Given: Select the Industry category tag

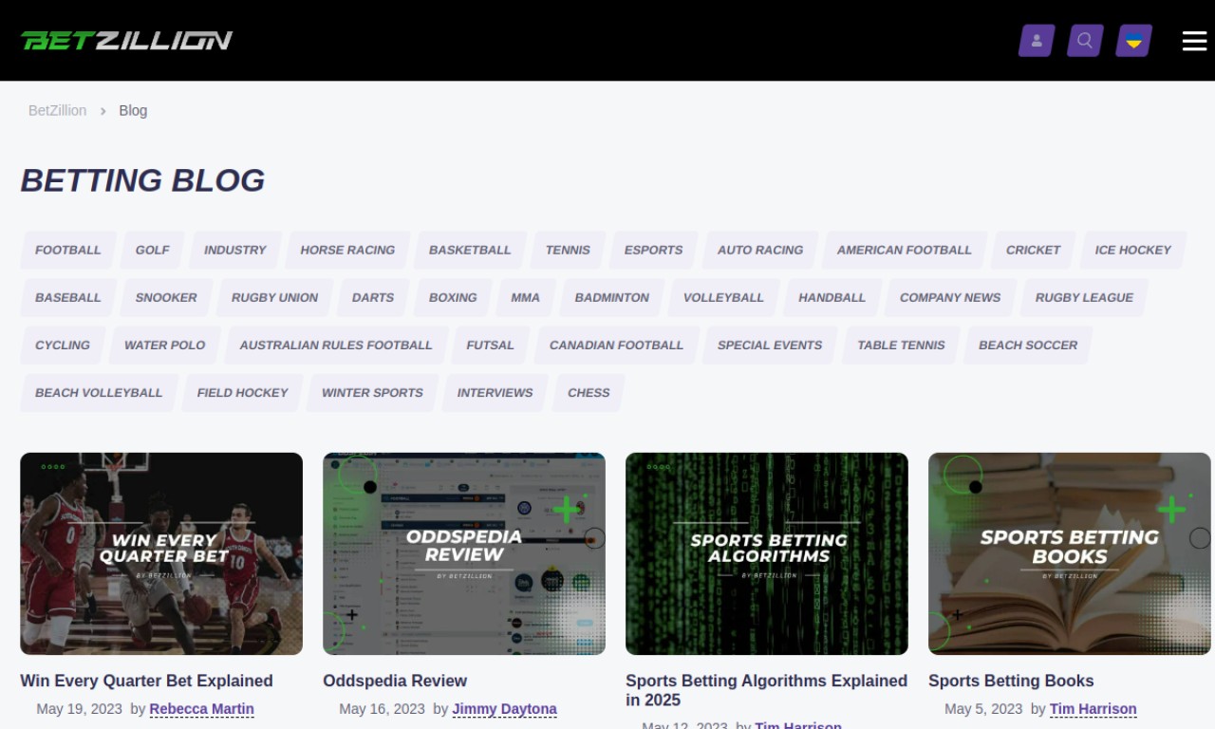Looking at the screenshot, I should [234, 250].
